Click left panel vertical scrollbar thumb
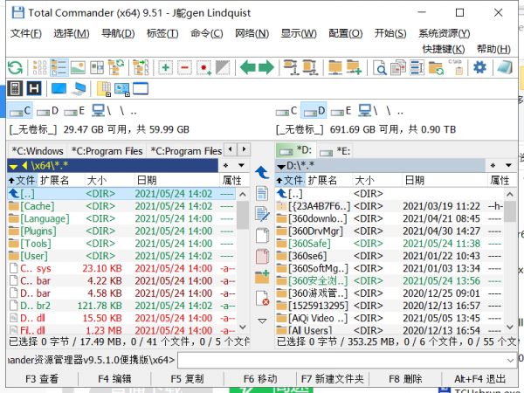Image resolution: width=524 pixels, height=393 pixels. [243, 215]
